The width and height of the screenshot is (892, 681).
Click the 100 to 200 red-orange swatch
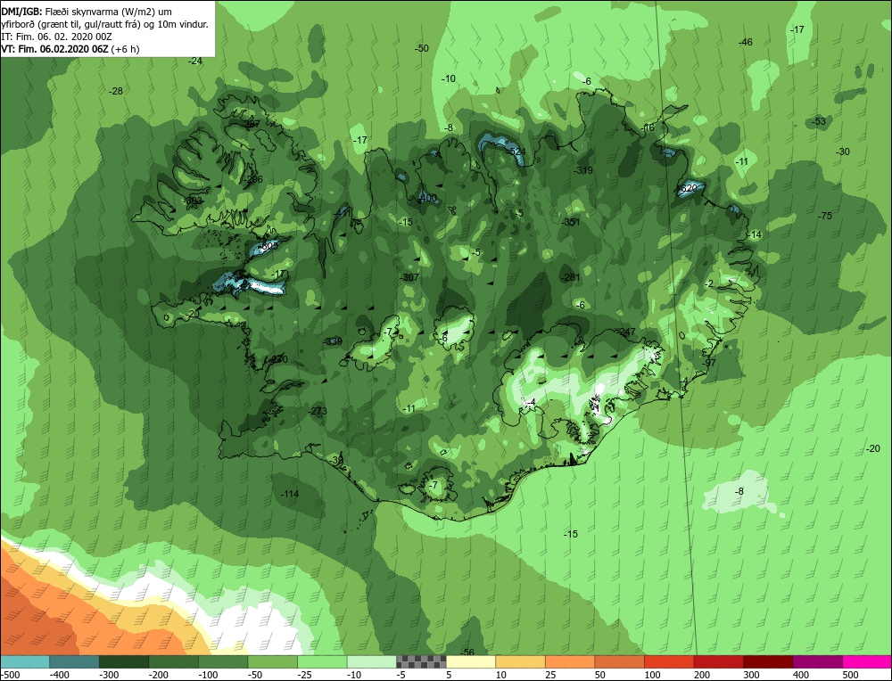(669, 661)
